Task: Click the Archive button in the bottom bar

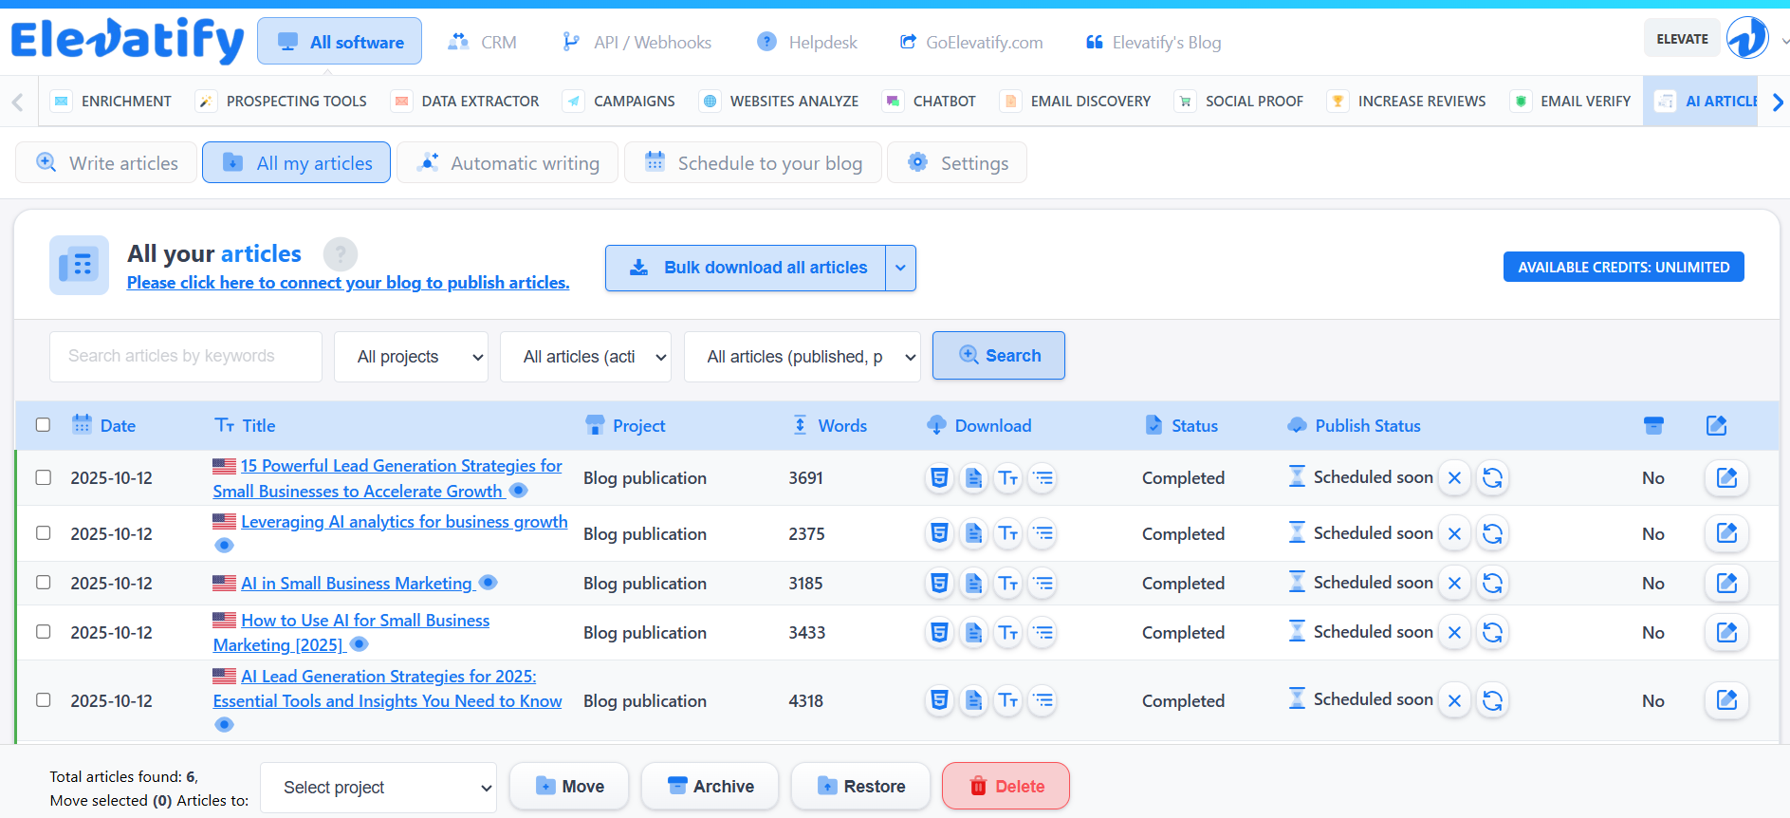Action: [x=710, y=787]
